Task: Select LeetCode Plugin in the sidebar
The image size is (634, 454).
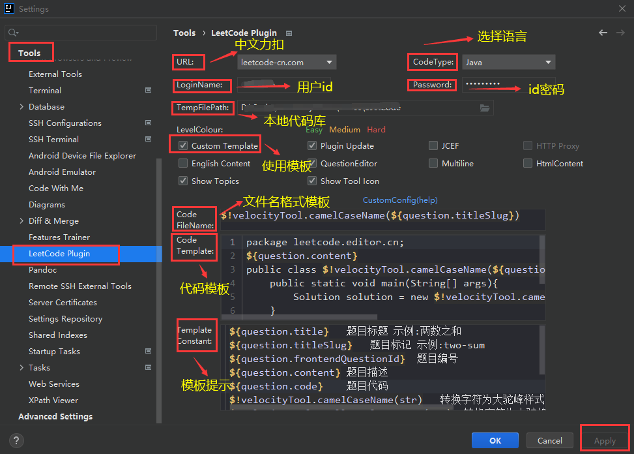Action: pyautogui.click(x=66, y=253)
